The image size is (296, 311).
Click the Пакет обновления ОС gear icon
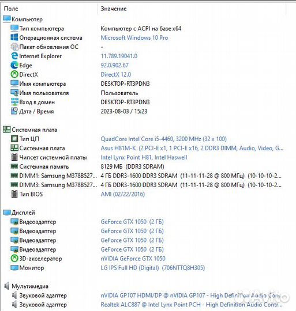click(x=14, y=47)
